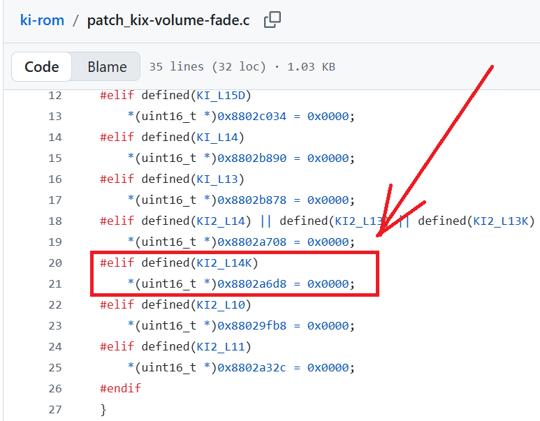The height and width of the screenshot is (421, 540).
Task: Click line number 20
Action: tap(54, 263)
